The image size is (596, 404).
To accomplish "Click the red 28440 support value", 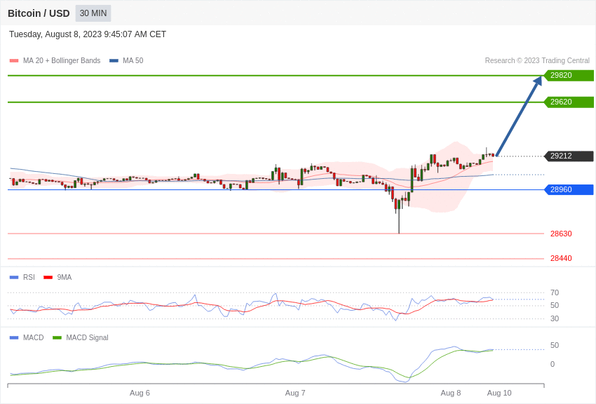I will (561, 258).
